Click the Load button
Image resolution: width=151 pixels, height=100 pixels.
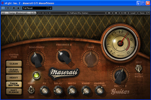pos(133,13)
